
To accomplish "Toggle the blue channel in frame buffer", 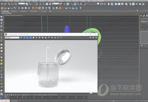I will click(31, 38).
